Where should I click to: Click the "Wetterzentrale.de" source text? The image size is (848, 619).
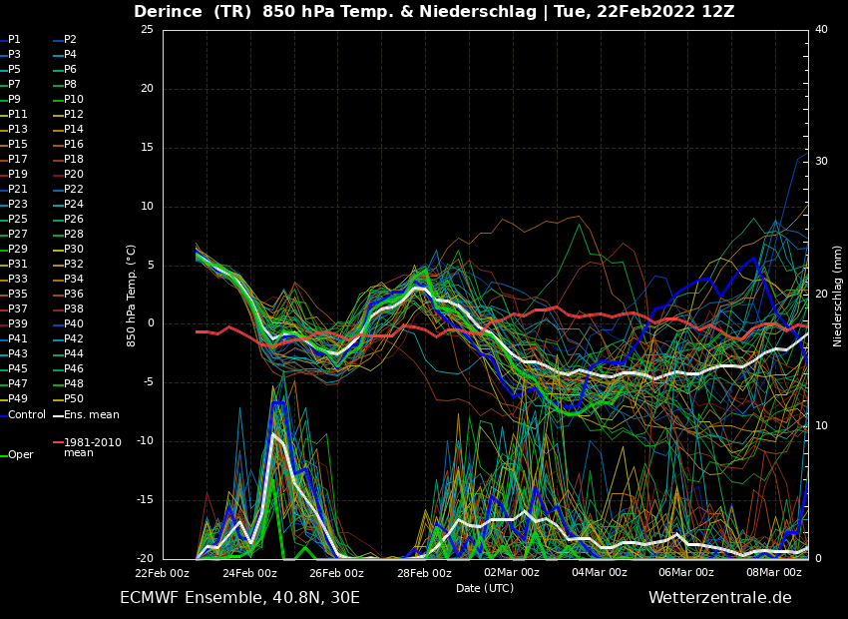tap(720, 598)
